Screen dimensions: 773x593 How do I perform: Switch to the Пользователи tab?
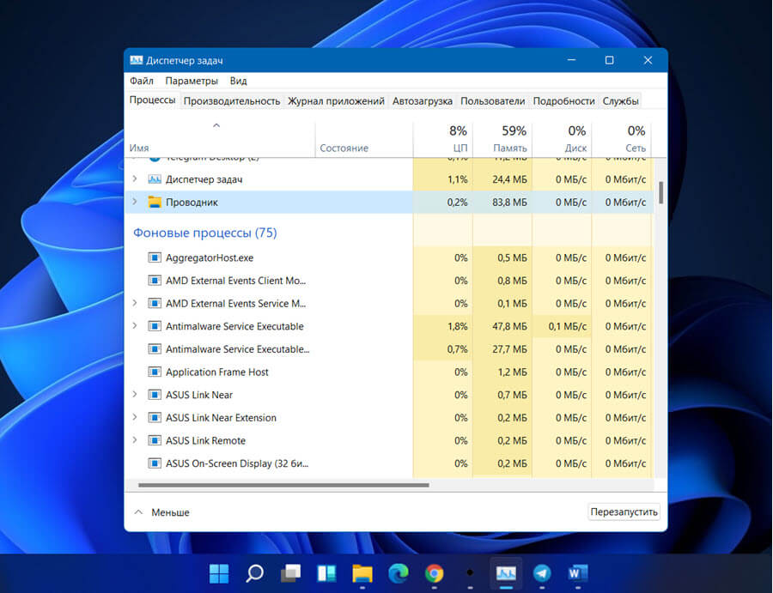[x=492, y=101]
